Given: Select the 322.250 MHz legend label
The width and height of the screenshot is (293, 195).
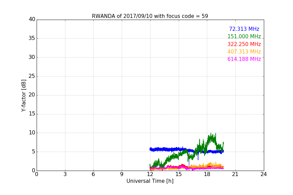Looking at the screenshot, I should pyautogui.click(x=244, y=44).
